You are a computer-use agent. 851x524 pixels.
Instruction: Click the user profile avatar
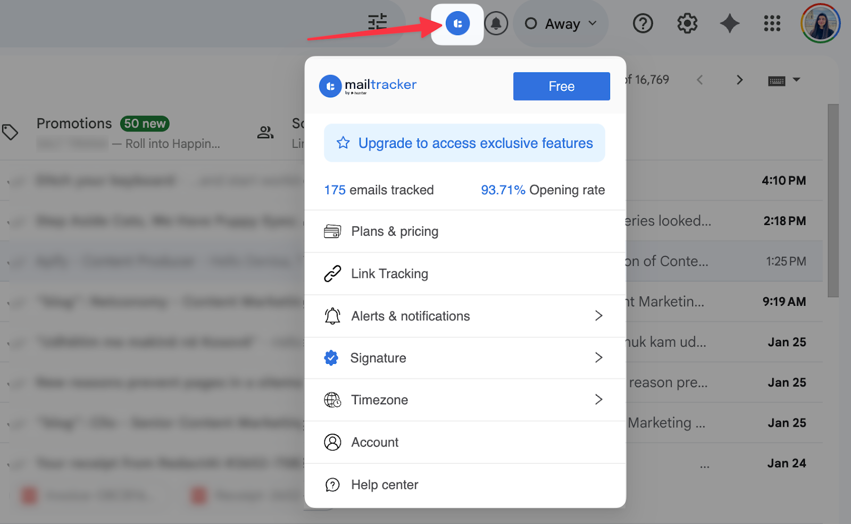tap(820, 23)
